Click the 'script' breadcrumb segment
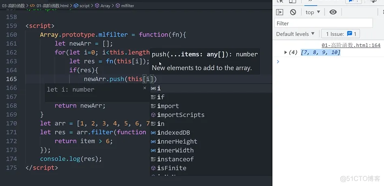This screenshot has width=384, height=186. pos(84,6)
